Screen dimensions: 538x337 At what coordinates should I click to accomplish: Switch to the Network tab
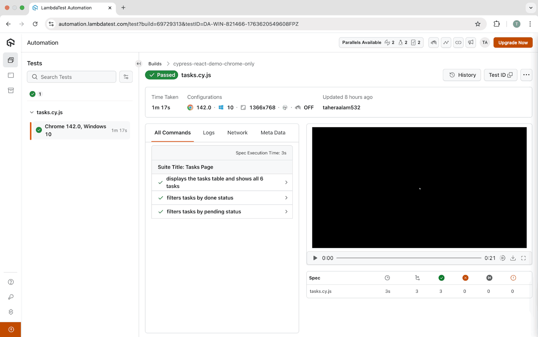tap(237, 133)
